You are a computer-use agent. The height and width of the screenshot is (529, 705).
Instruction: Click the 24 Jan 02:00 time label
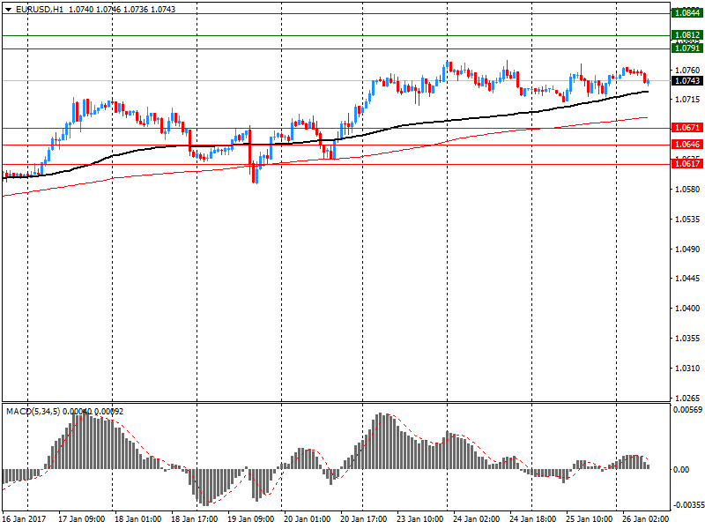[476, 519]
